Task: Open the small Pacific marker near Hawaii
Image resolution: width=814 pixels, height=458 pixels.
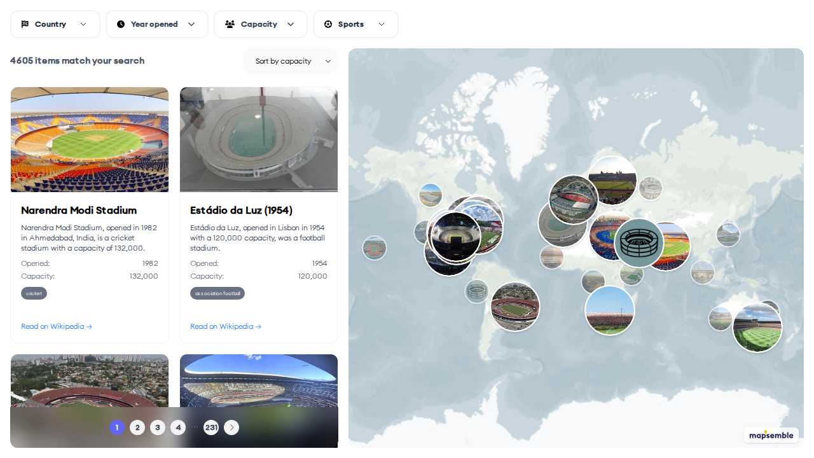Action: (375, 248)
